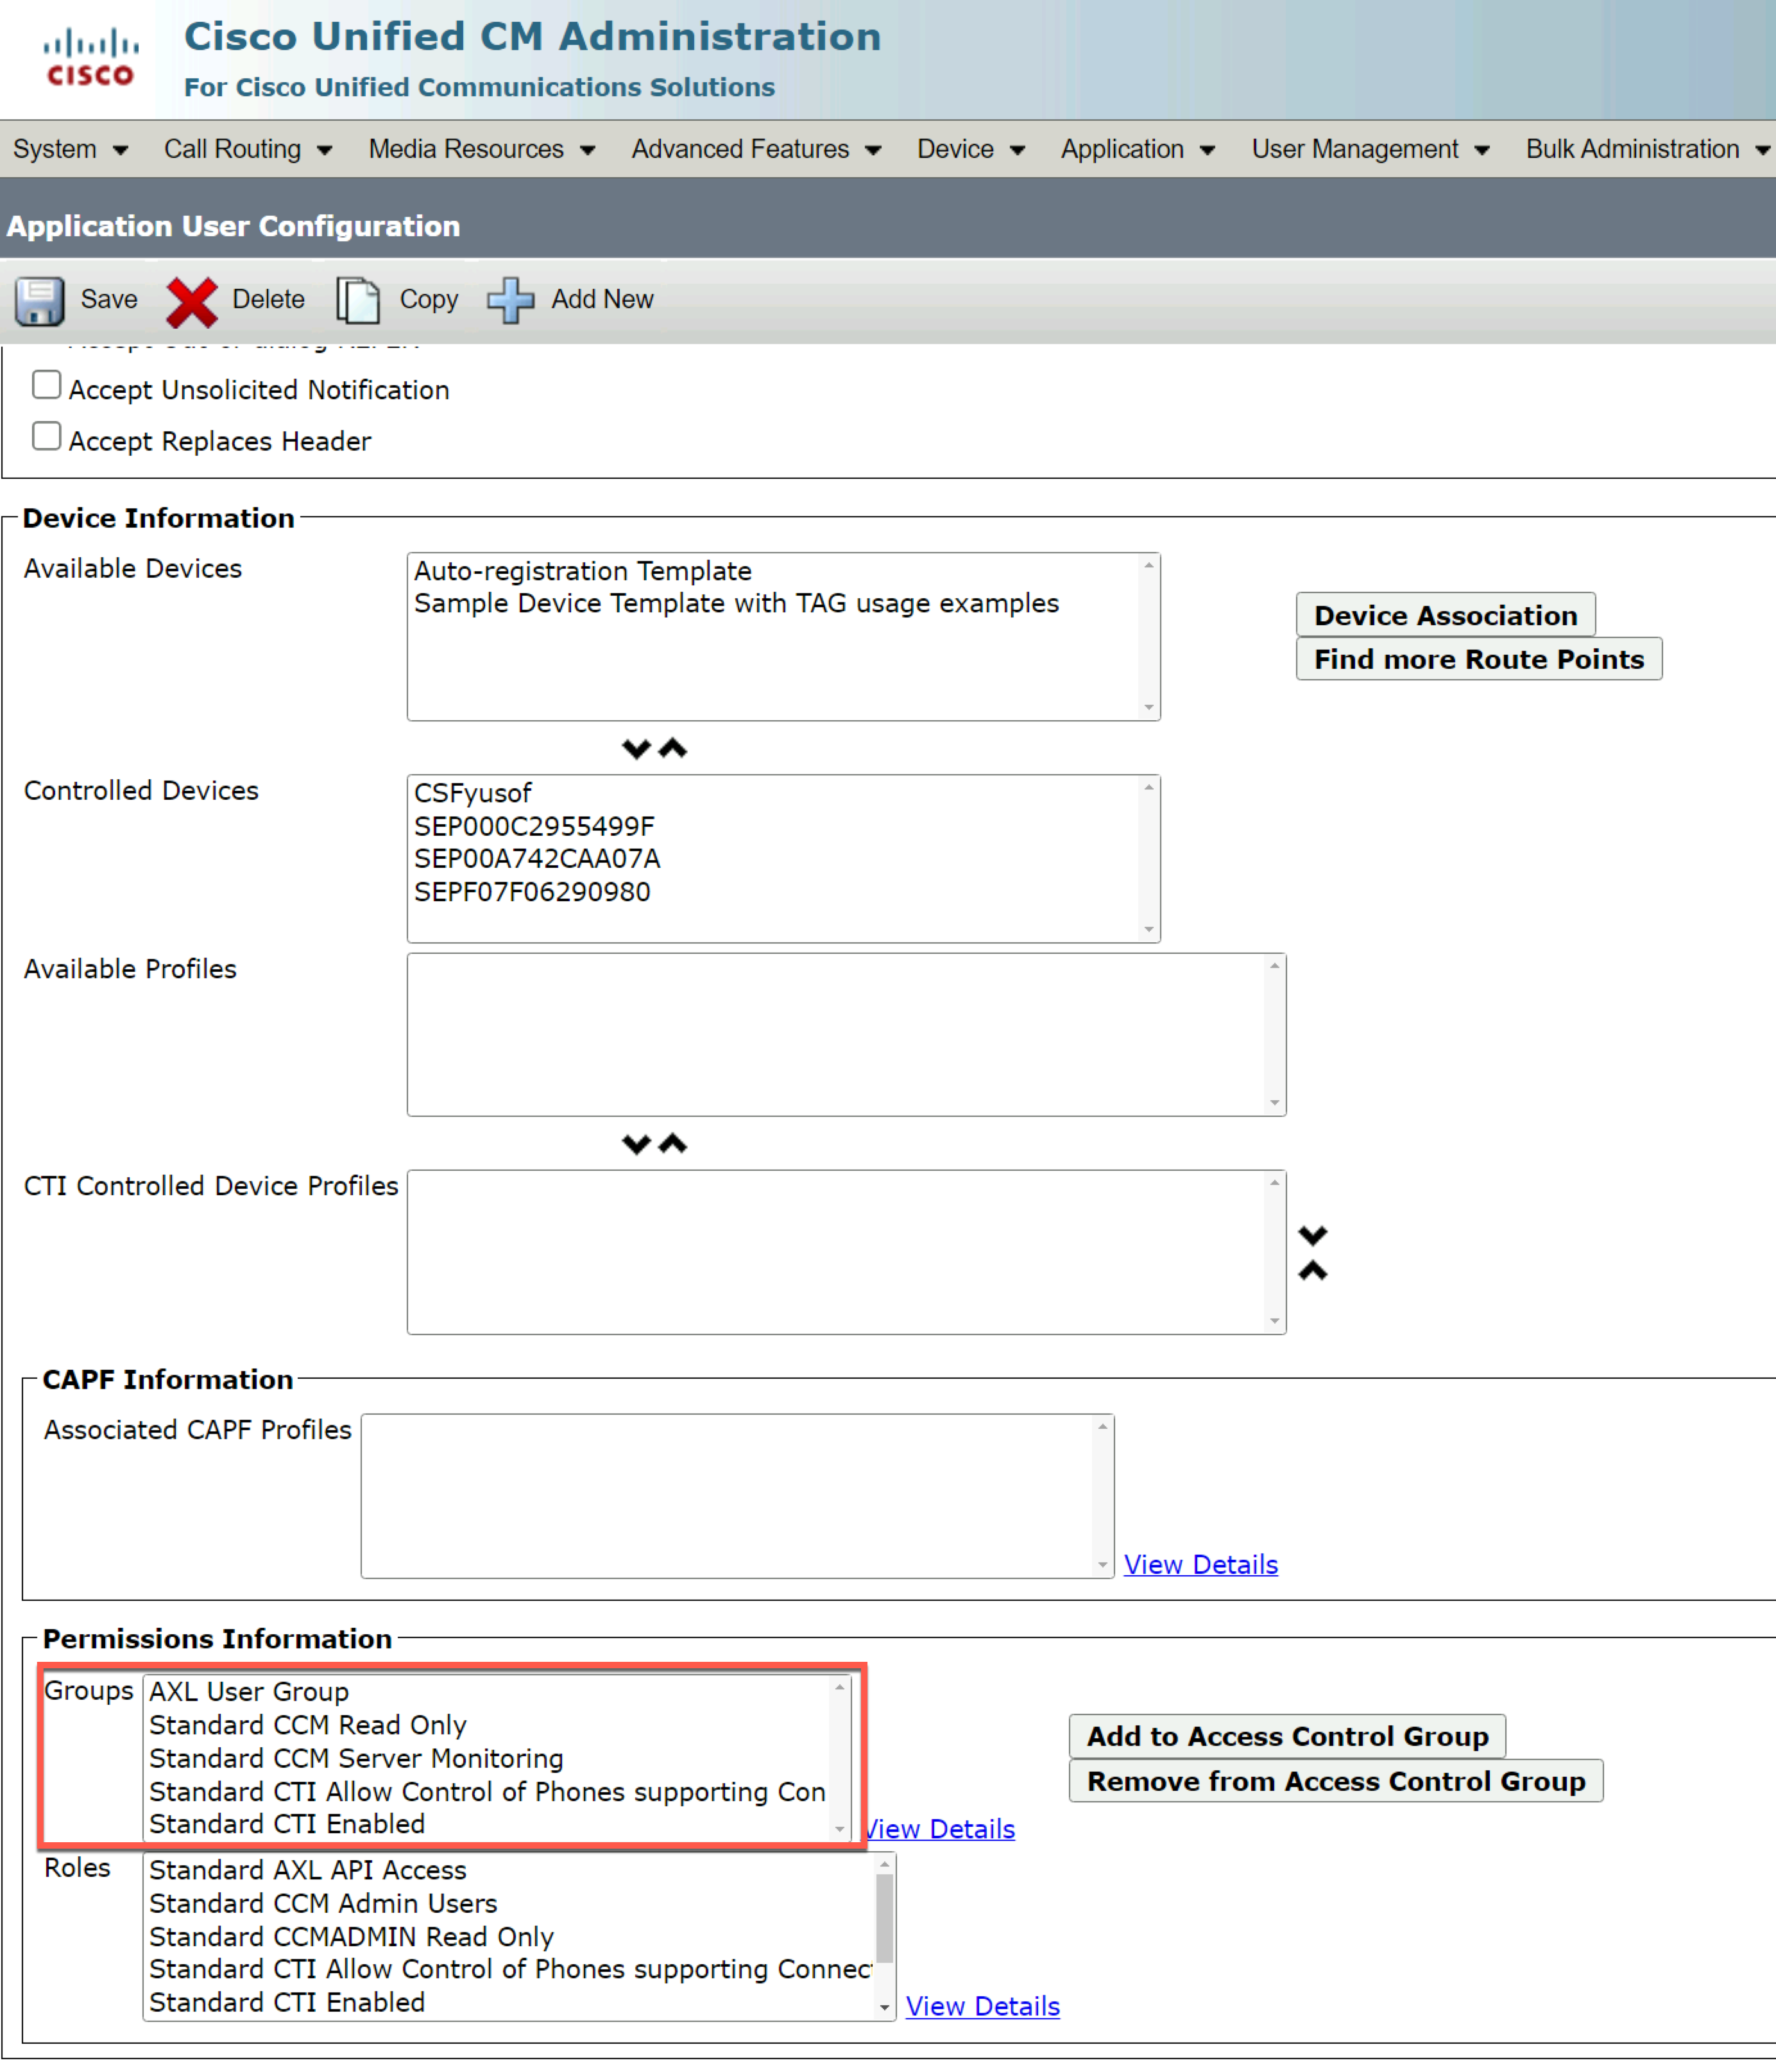The width and height of the screenshot is (1776, 2072).
Task: Click the Copy label in toolbar
Action: 429,299
